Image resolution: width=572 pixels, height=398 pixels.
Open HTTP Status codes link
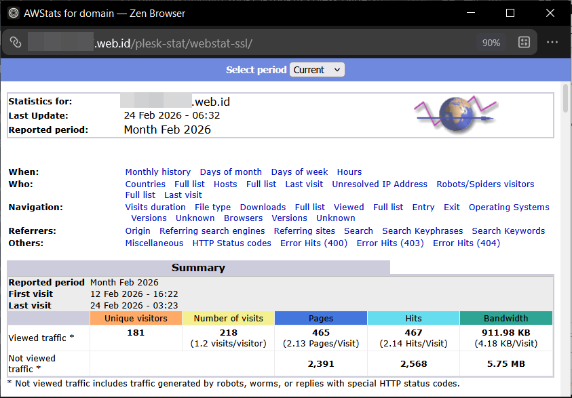coord(231,243)
